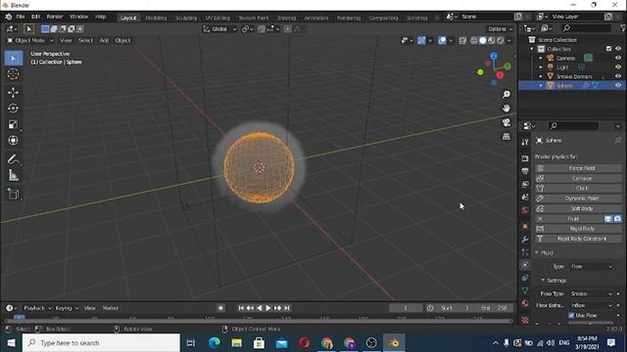Activate the Transform tool
Screen dimensions: 627x352
point(13,141)
